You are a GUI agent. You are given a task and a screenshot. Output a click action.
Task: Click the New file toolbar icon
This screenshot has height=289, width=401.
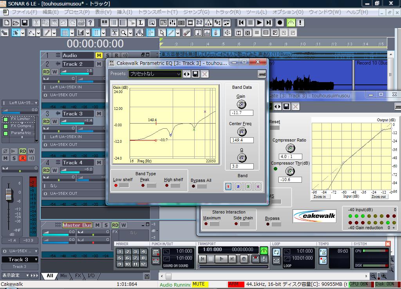(7, 23)
